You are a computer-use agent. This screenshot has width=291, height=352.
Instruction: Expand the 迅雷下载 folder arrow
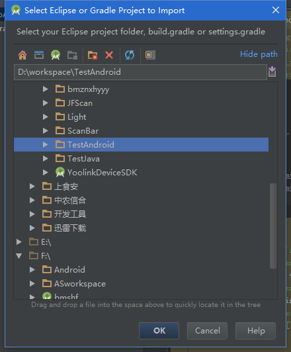(x=32, y=228)
